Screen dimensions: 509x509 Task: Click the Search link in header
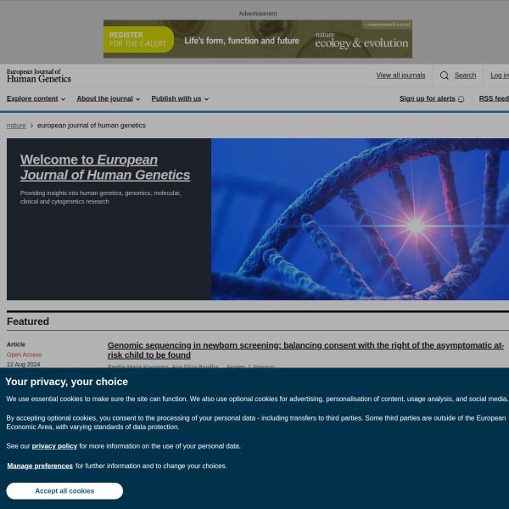point(465,76)
